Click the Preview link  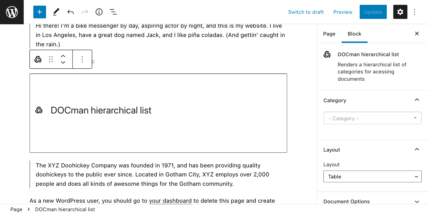click(343, 12)
